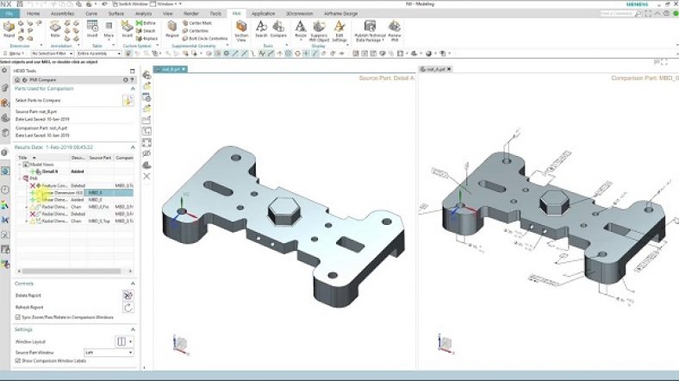Click the home icon in PMI Compare header
Image resolution: width=679 pixels, height=381 pixels.
tap(17, 80)
